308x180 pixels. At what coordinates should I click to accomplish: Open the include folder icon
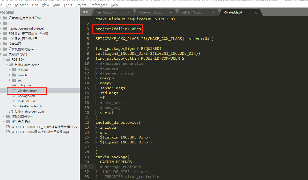(x=14, y=70)
